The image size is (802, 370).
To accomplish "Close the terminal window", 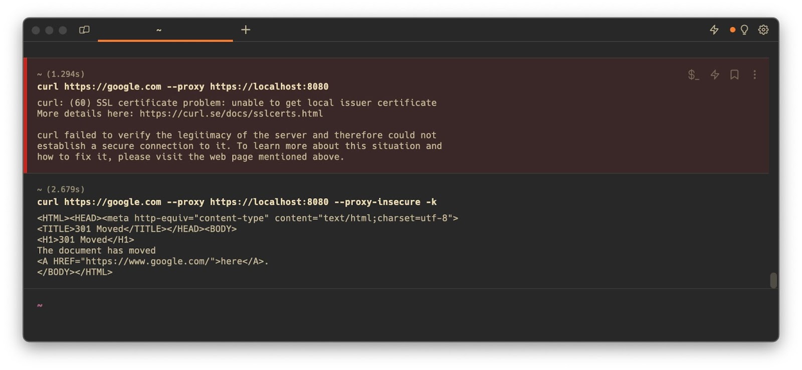I will (x=36, y=30).
